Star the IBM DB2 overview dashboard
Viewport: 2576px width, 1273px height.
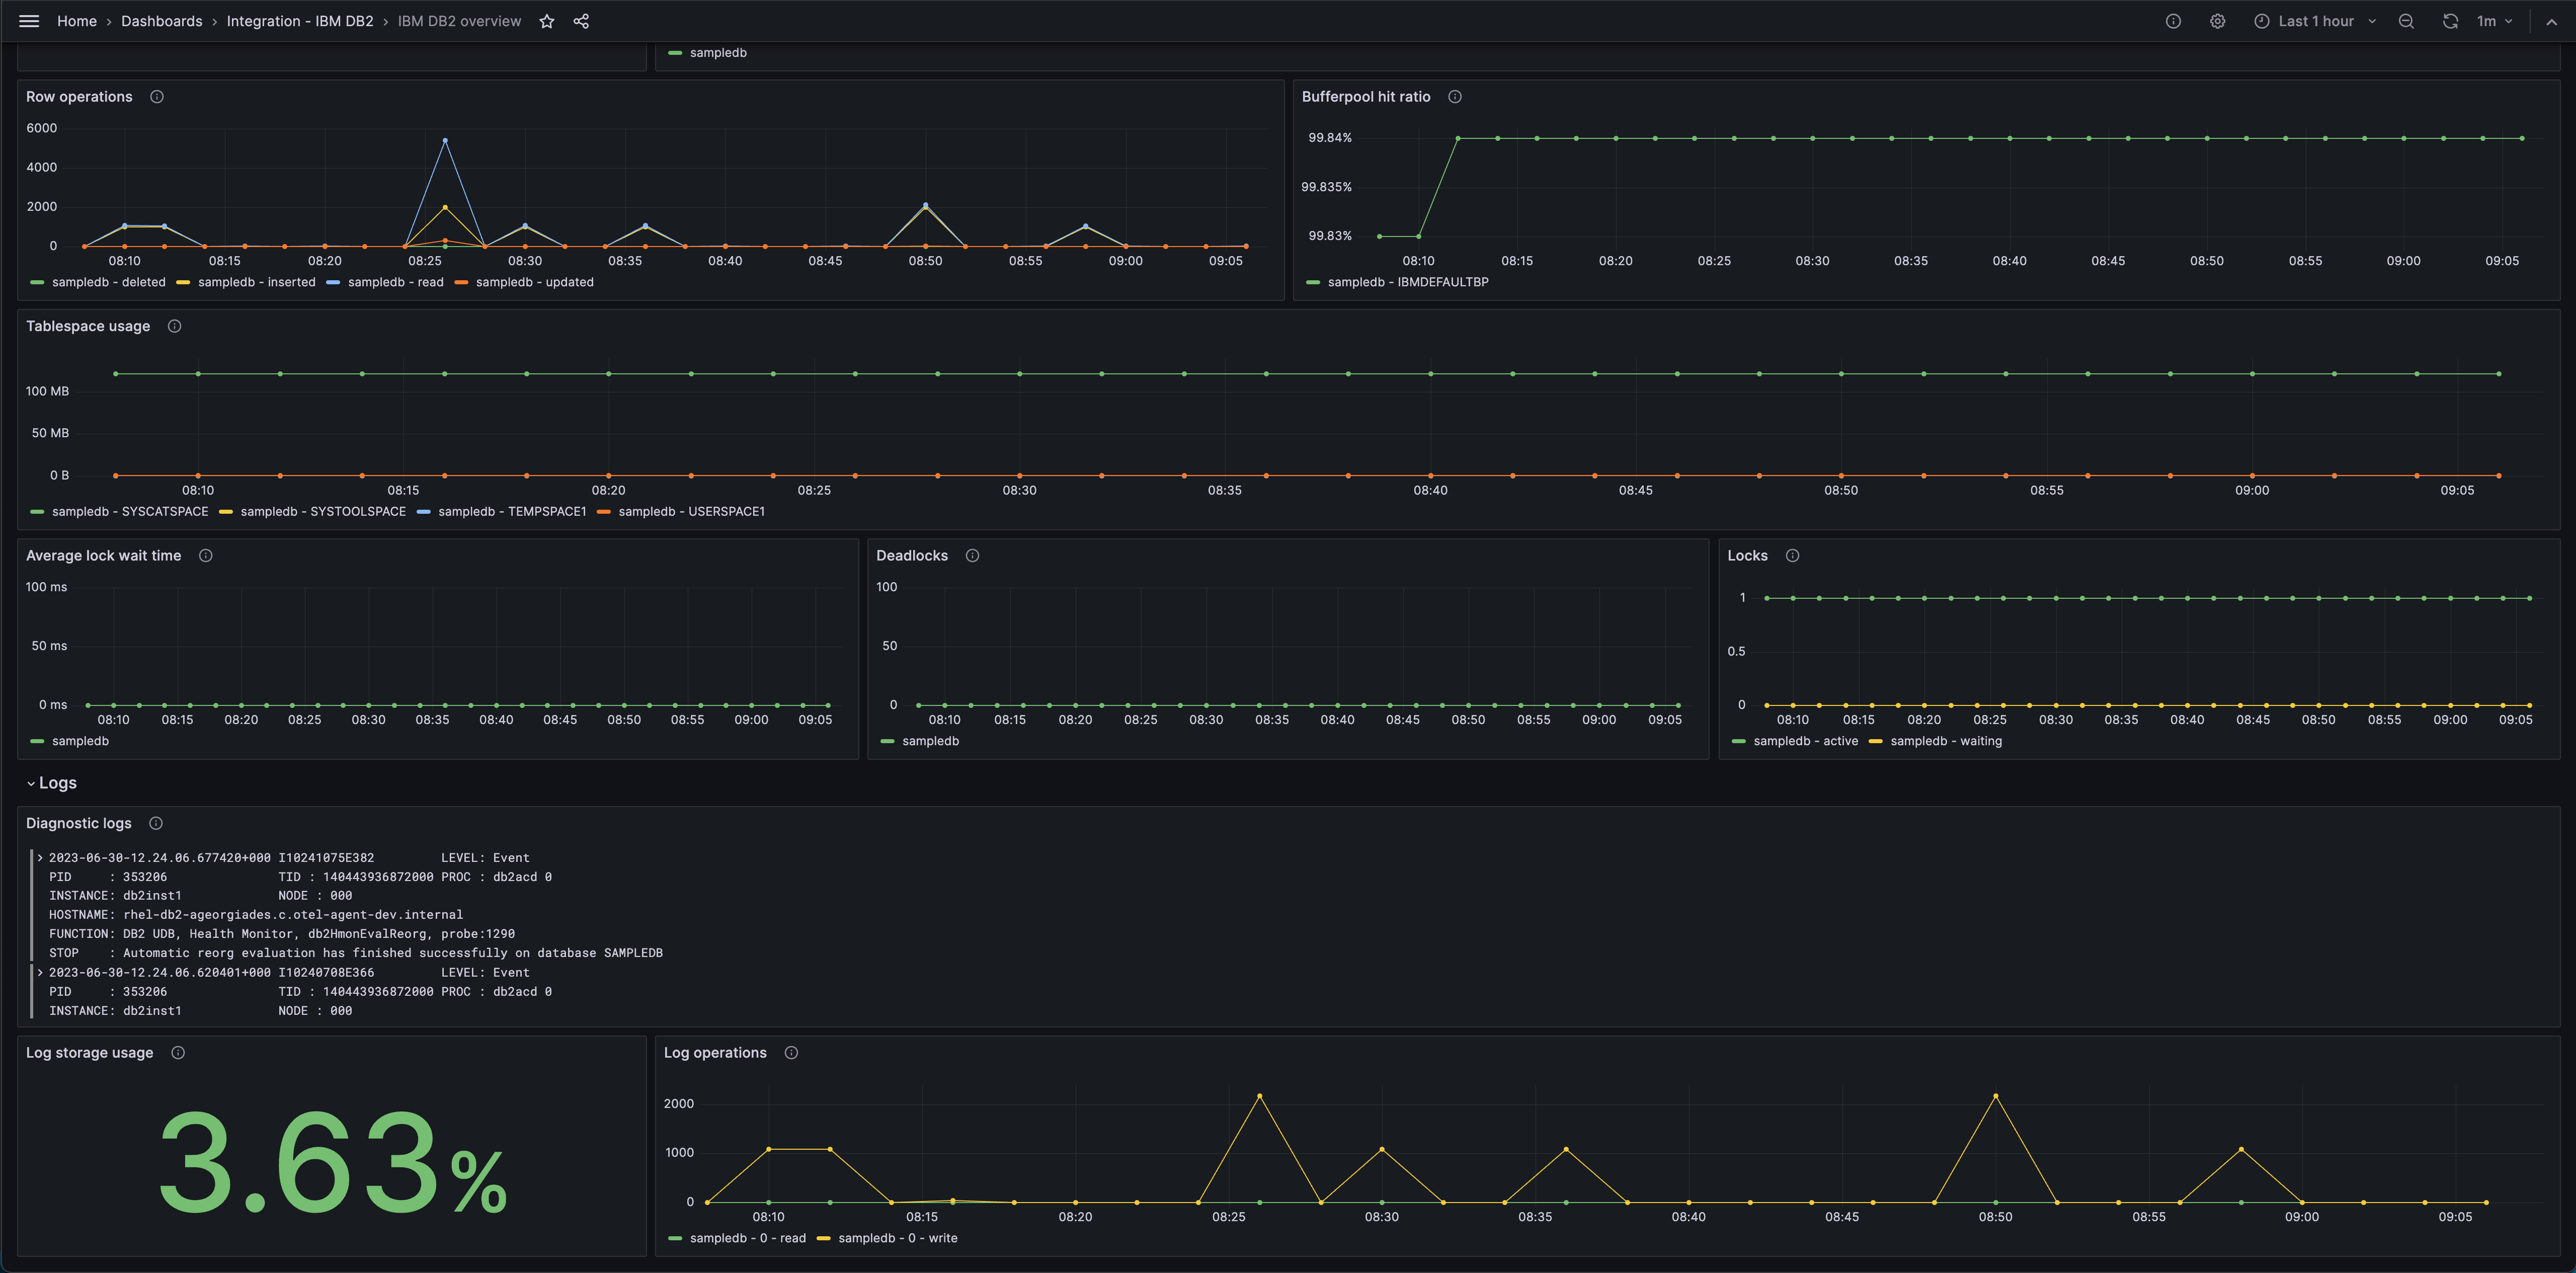(546, 20)
